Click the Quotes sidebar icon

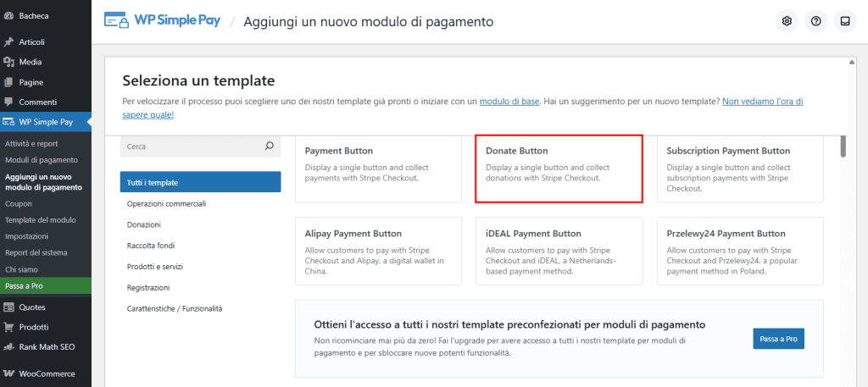pyautogui.click(x=8, y=307)
